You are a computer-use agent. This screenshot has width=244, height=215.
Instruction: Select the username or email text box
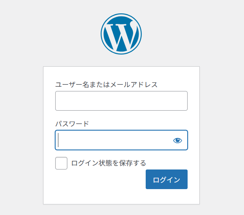tap(121, 101)
